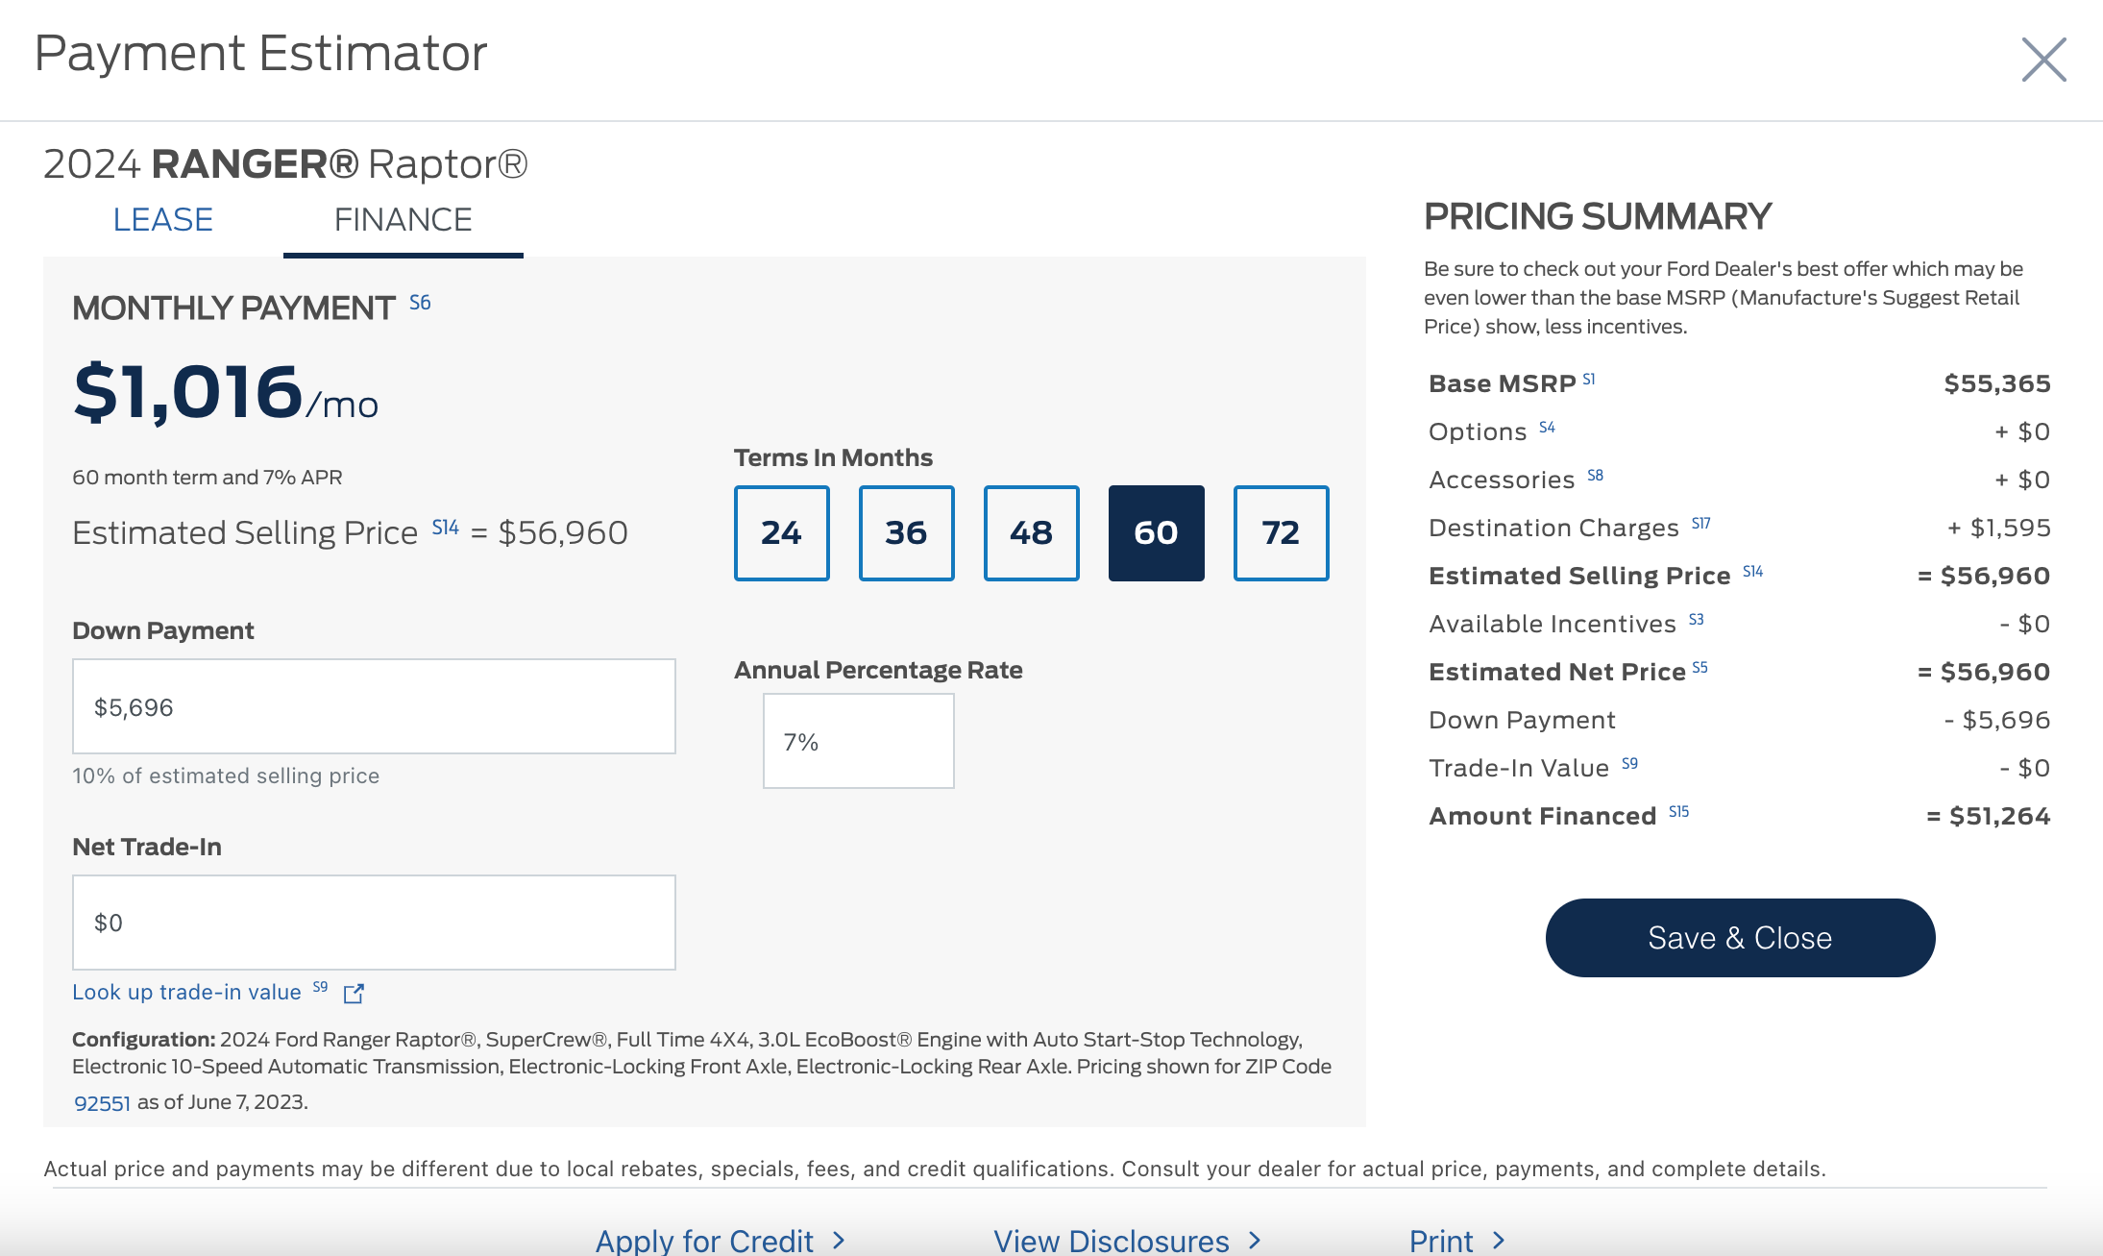Click the Annual Percentage Rate field

858,742
